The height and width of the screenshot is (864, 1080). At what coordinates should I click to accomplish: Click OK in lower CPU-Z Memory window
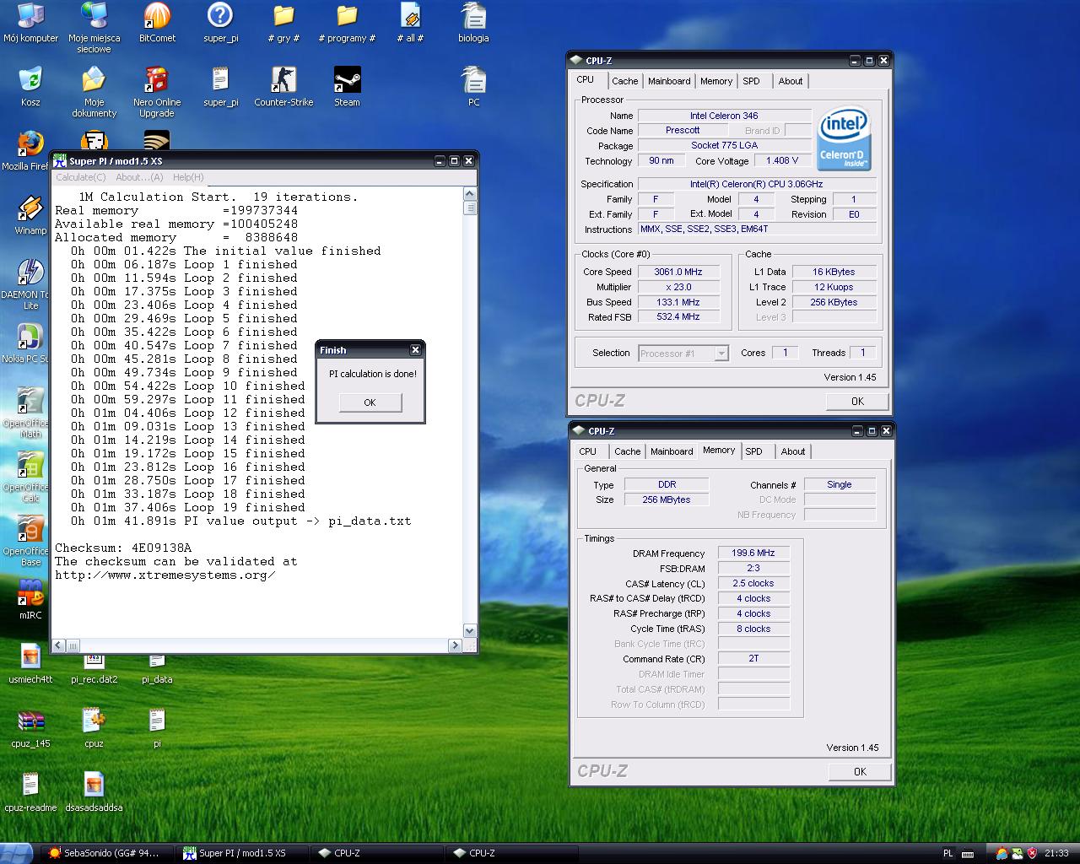point(860,771)
